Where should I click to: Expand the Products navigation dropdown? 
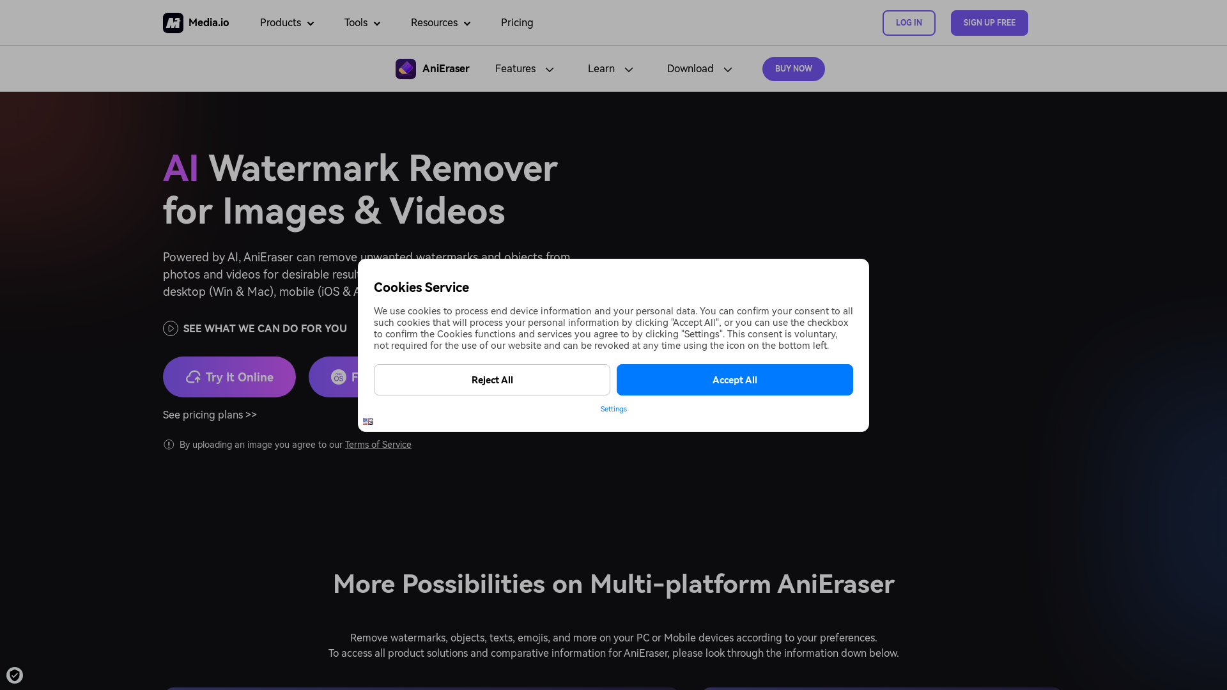pos(286,23)
